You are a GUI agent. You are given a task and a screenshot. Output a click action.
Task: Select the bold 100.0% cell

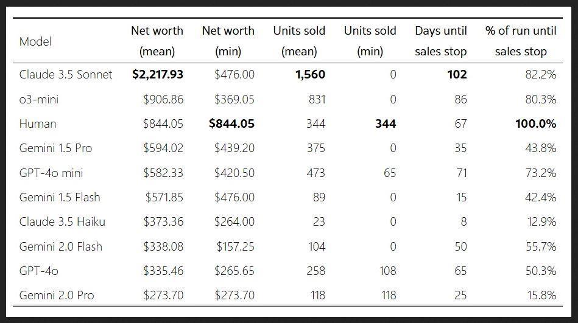(535, 123)
